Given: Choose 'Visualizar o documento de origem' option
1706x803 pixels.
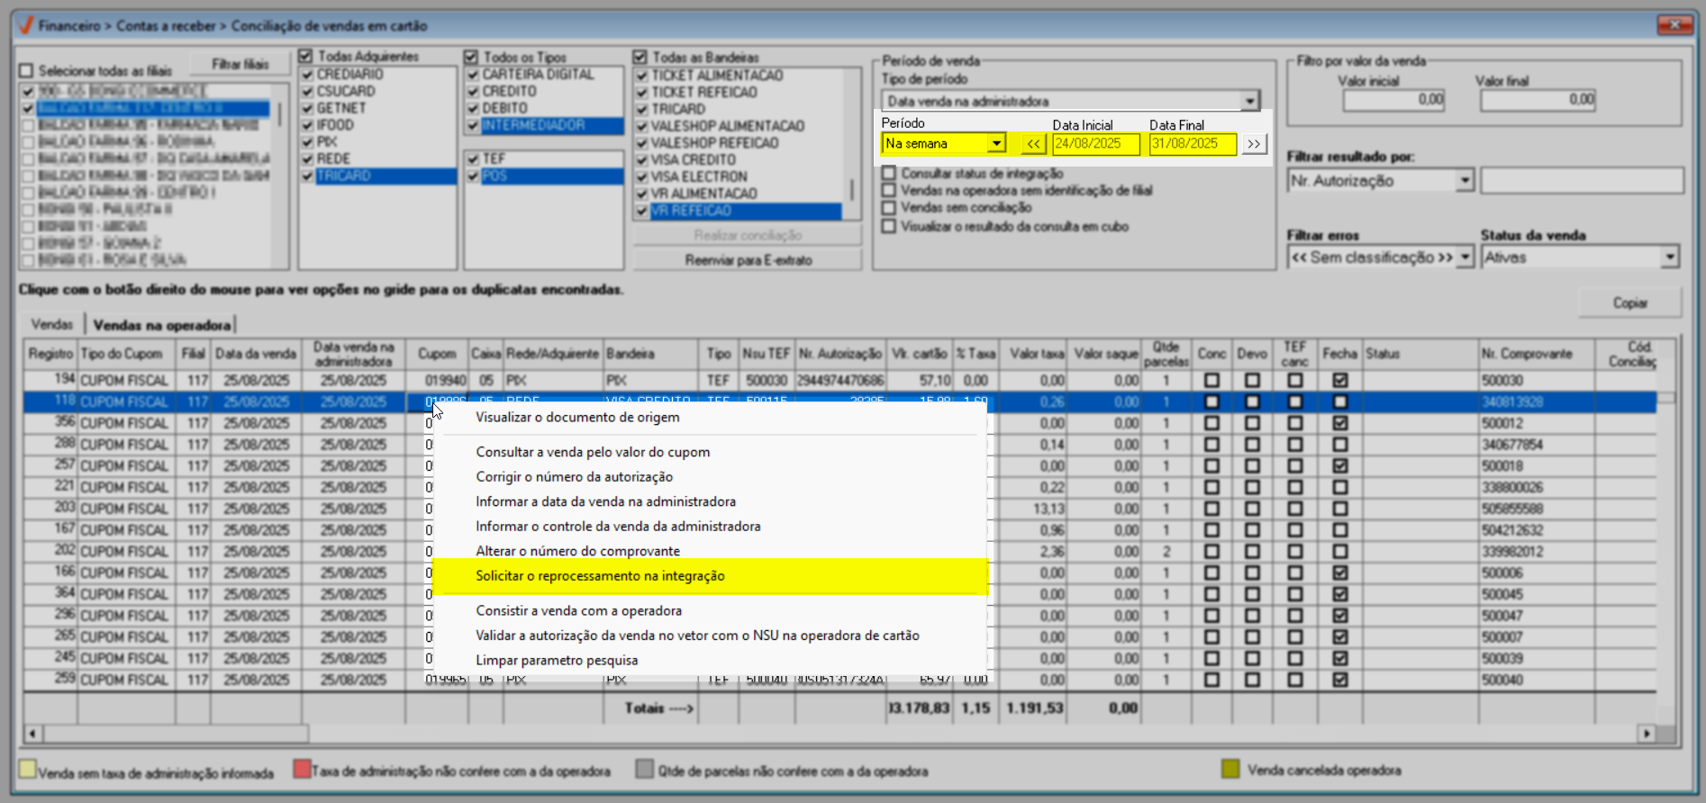Looking at the screenshot, I should coord(577,418).
